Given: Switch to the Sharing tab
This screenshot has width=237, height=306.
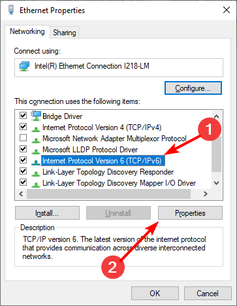Looking at the screenshot, I should click(x=65, y=33).
